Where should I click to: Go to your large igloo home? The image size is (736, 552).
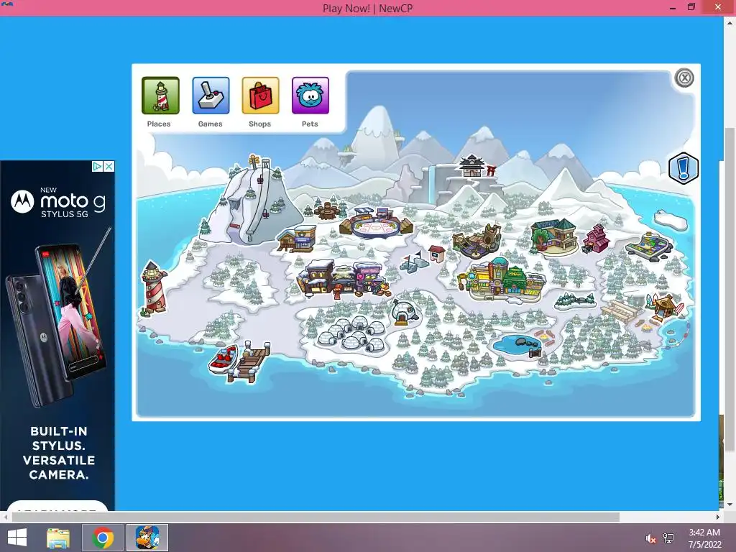coord(405,313)
